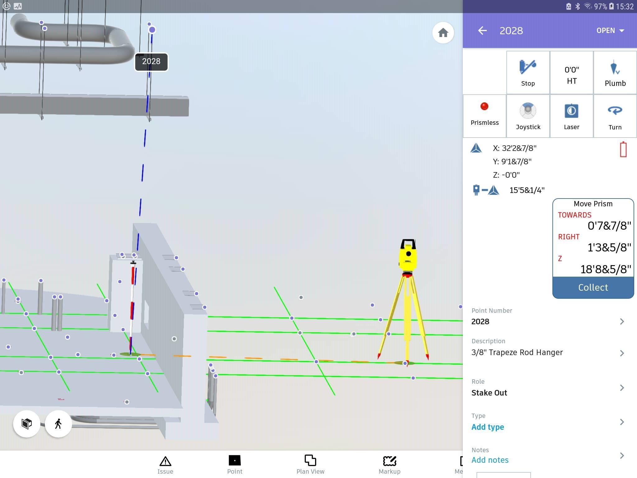The image size is (637, 478).
Task: Toggle the Laser pointer
Action: pos(571,116)
